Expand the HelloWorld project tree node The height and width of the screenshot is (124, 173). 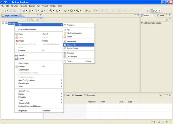pyautogui.click(x=3, y=23)
